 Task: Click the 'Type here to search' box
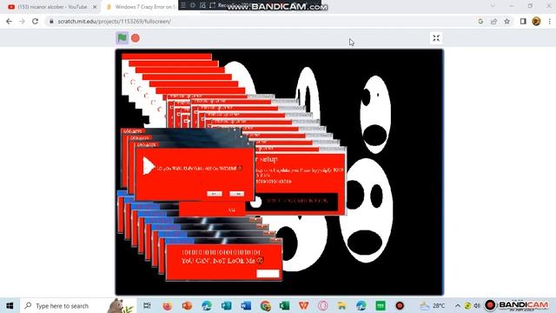[77, 305]
